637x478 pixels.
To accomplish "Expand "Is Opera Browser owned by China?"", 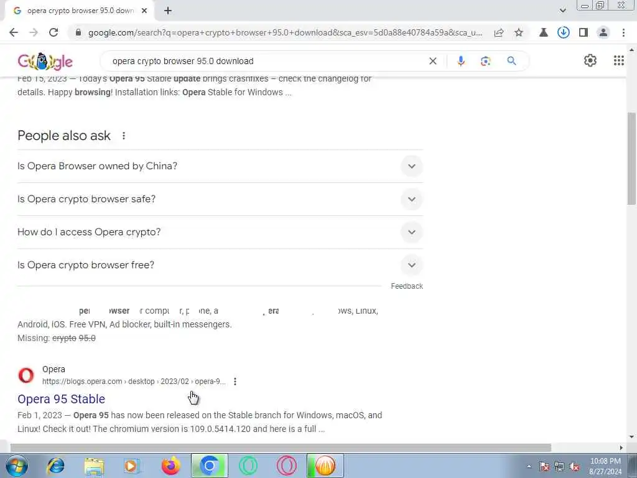I will [x=220, y=166].
